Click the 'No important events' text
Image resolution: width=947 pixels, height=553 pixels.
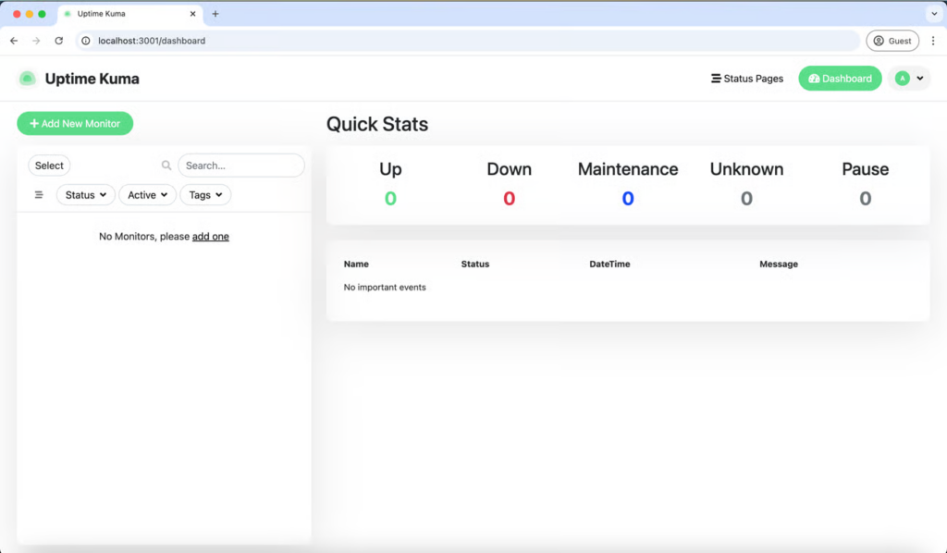pos(385,288)
